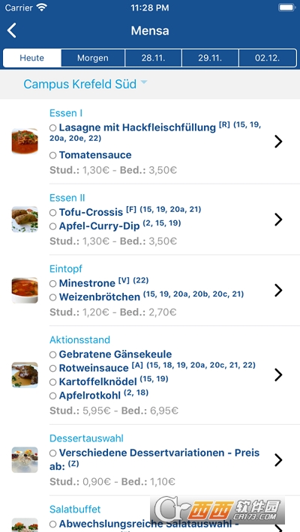The width and height of the screenshot is (300, 532).
Task: Go back using the back arrow
Action: click(x=11, y=31)
